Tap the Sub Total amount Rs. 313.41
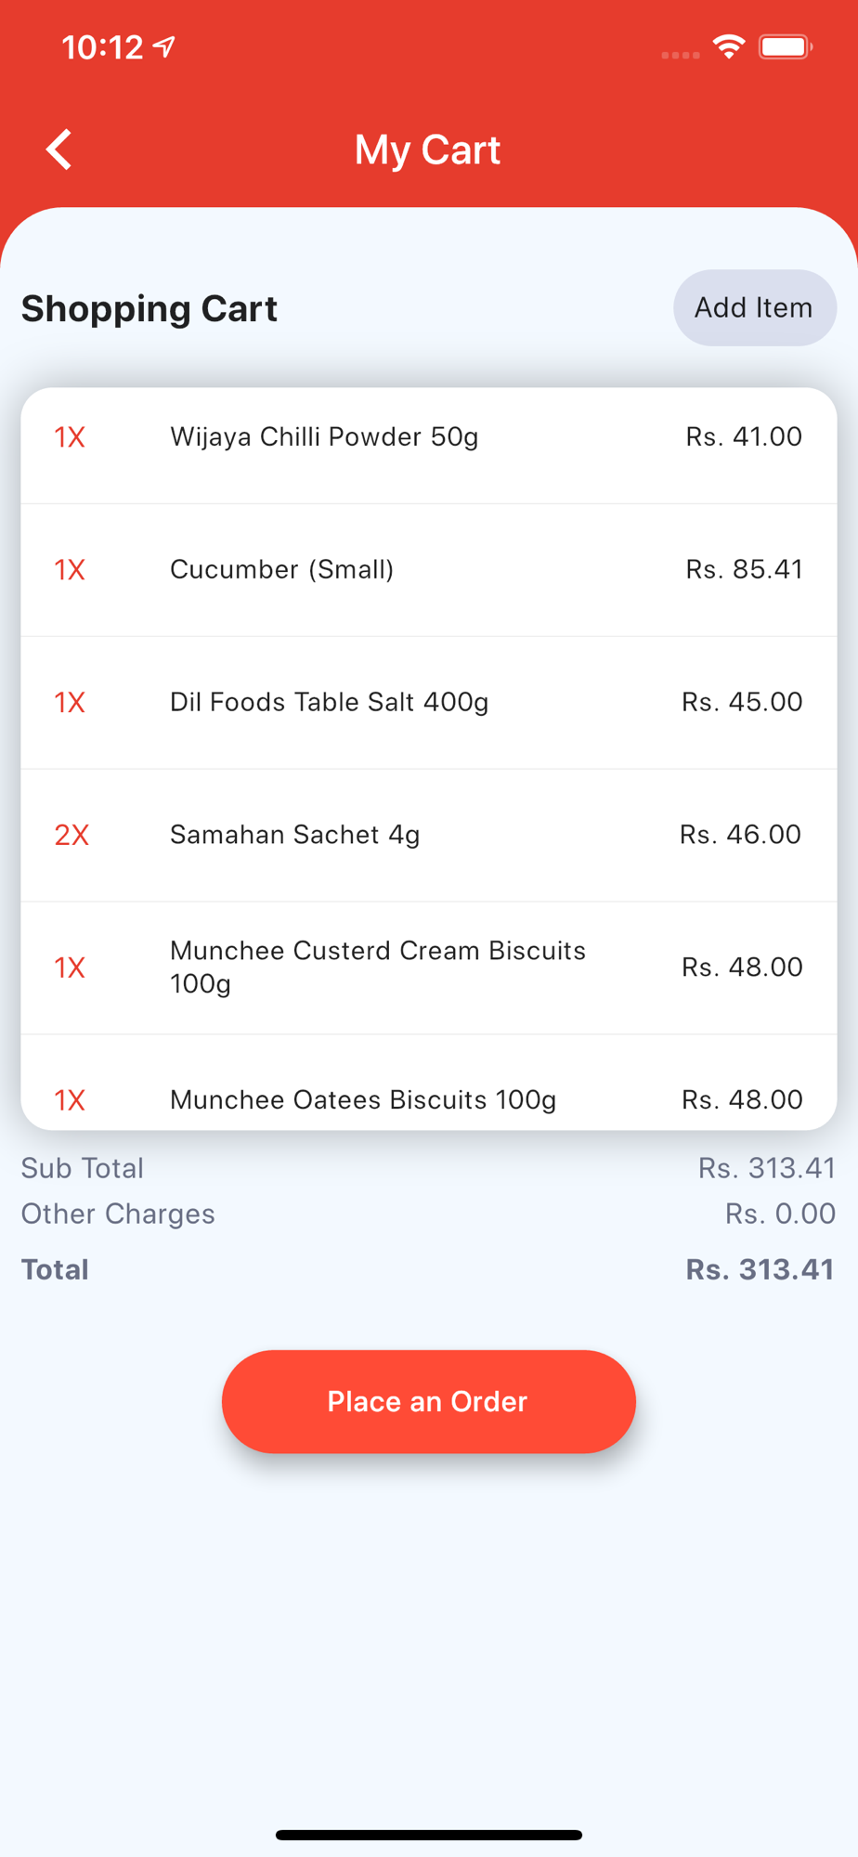 [x=767, y=1168]
